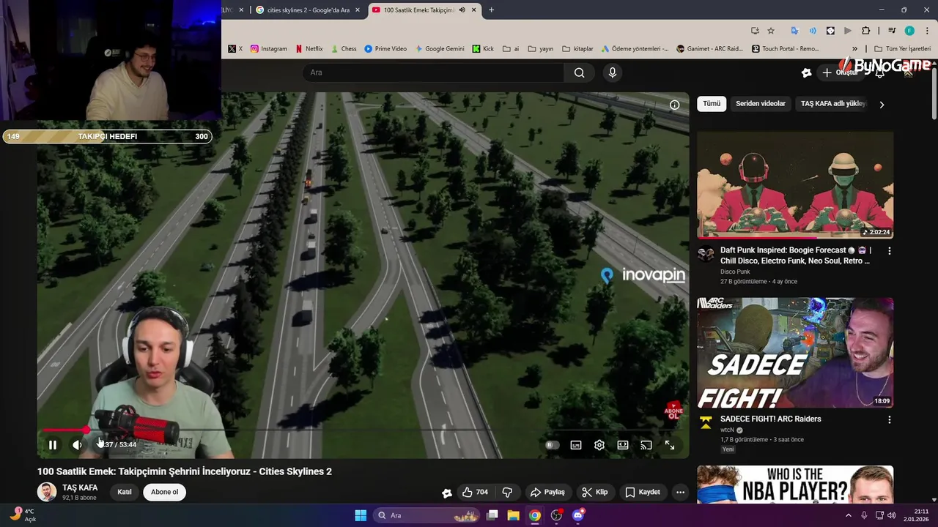
Task: Show more filter chips with right arrow
Action: click(x=882, y=105)
